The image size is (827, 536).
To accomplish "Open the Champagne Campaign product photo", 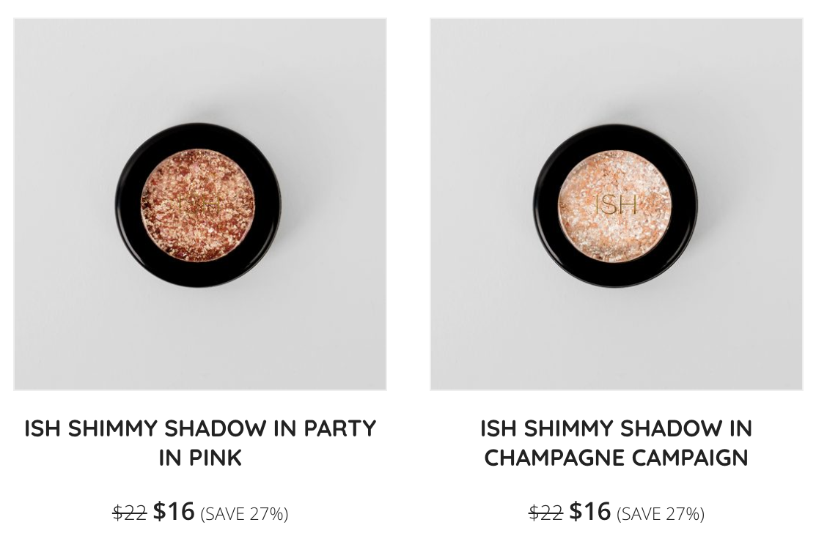I will tap(616, 204).
